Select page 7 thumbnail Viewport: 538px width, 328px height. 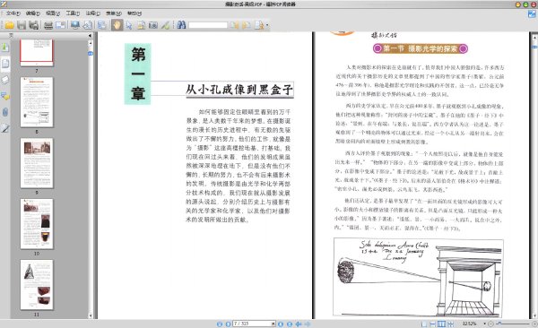(x=37, y=52)
